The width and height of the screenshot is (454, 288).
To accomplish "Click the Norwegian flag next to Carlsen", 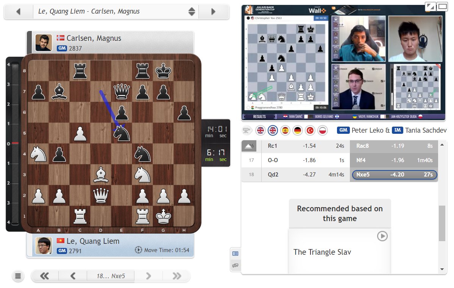I will click(61, 38).
